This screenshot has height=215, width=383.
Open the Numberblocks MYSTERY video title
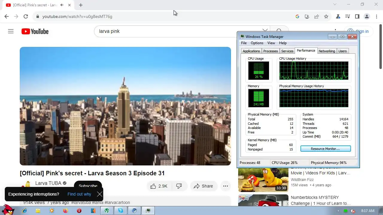[321, 200]
